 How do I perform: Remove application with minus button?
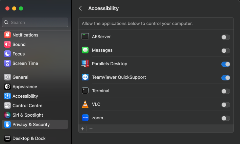pyautogui.click(x=91, y=129)
